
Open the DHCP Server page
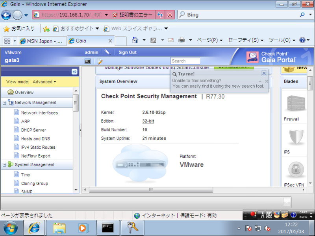click(33, 130)
